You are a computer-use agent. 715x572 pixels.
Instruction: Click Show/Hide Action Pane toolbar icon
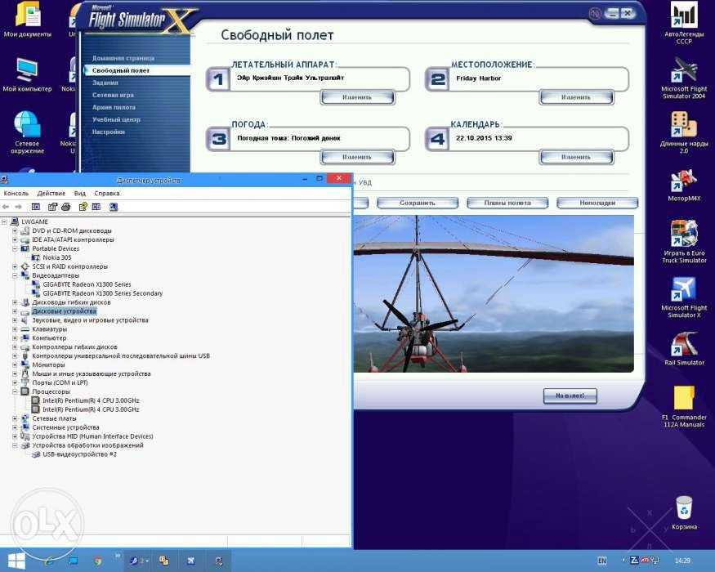click(96, 207)
